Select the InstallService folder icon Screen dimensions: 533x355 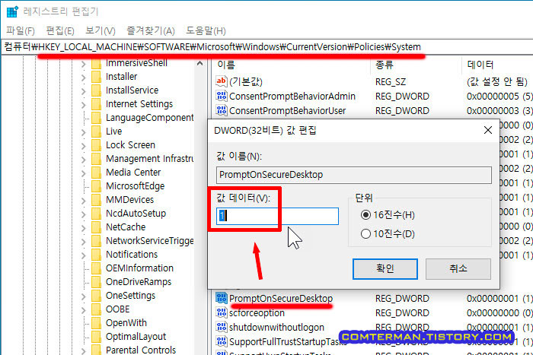pos(96,90)
